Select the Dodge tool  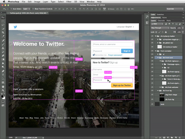(3, 67)
